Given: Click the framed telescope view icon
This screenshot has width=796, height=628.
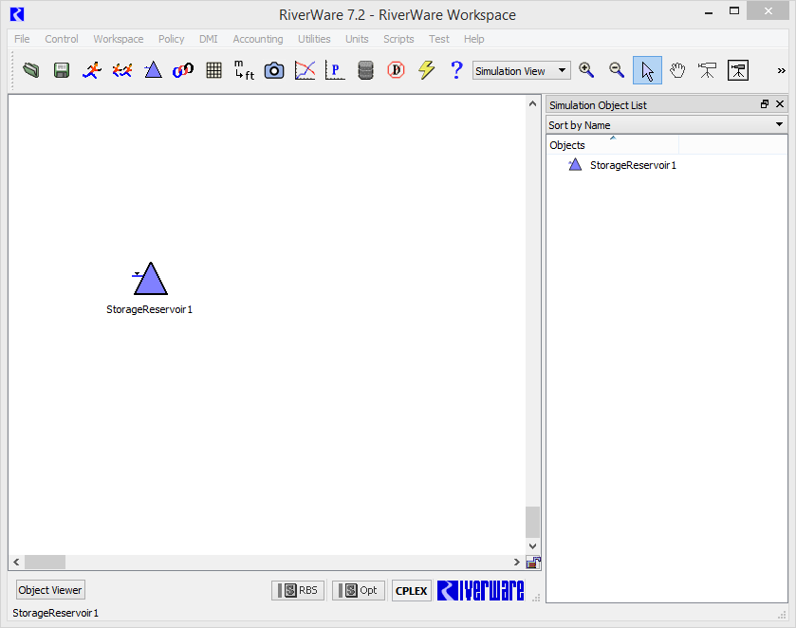Looking at the screenshot, I should pyautogui.click(x=737, y=70).
